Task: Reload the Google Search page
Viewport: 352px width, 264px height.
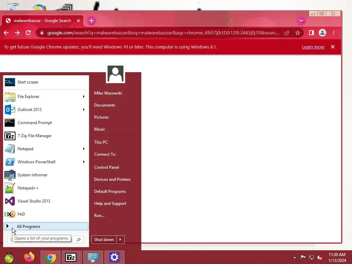Action: click(x=28, y=33)
